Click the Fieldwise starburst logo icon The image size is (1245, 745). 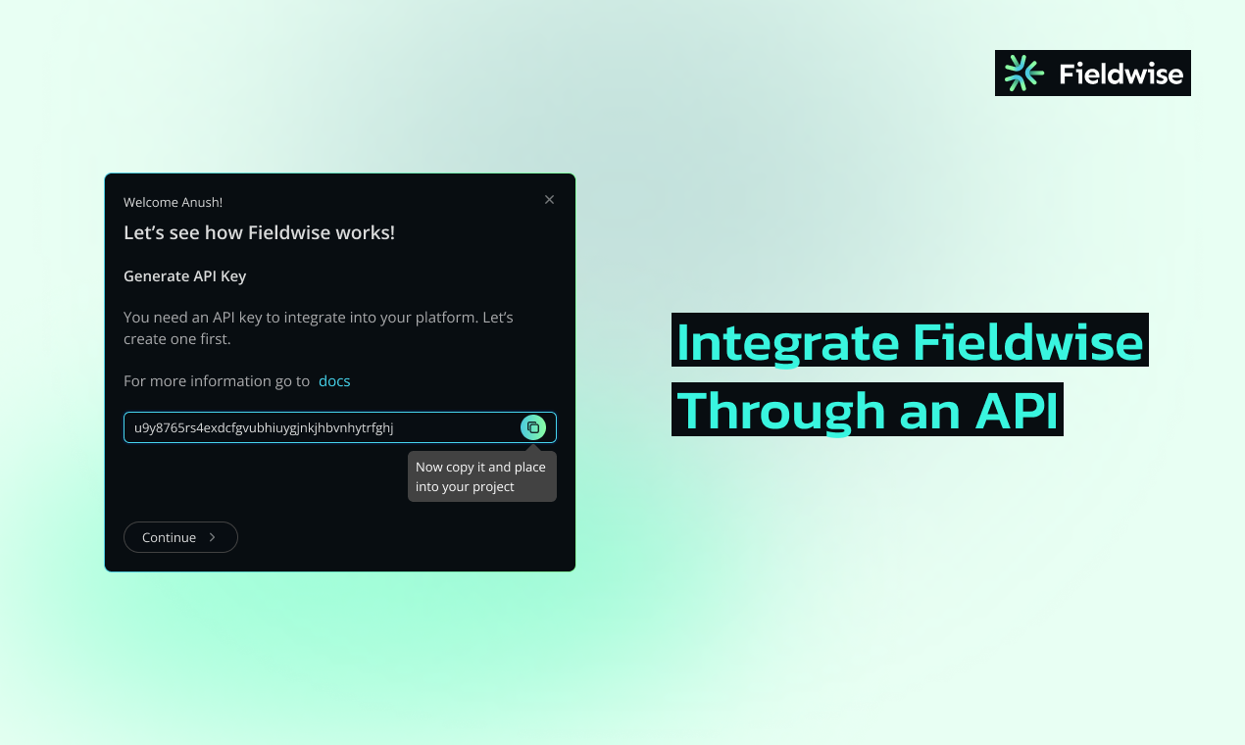click(x=1023, y=74)
